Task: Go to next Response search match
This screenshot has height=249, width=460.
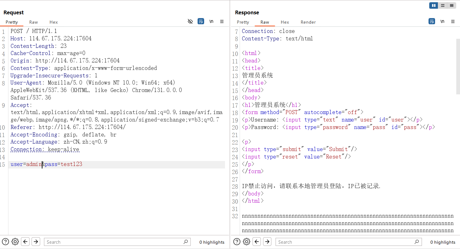Action: click(267, 242)
